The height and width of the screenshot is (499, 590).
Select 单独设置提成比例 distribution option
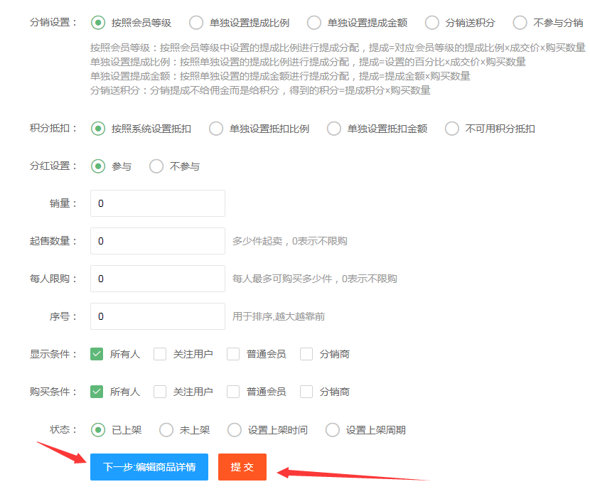click(196, 23)
